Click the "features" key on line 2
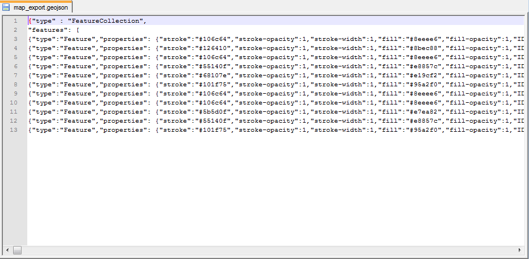Screen dimensions: 529x259 tap(48, 30)
